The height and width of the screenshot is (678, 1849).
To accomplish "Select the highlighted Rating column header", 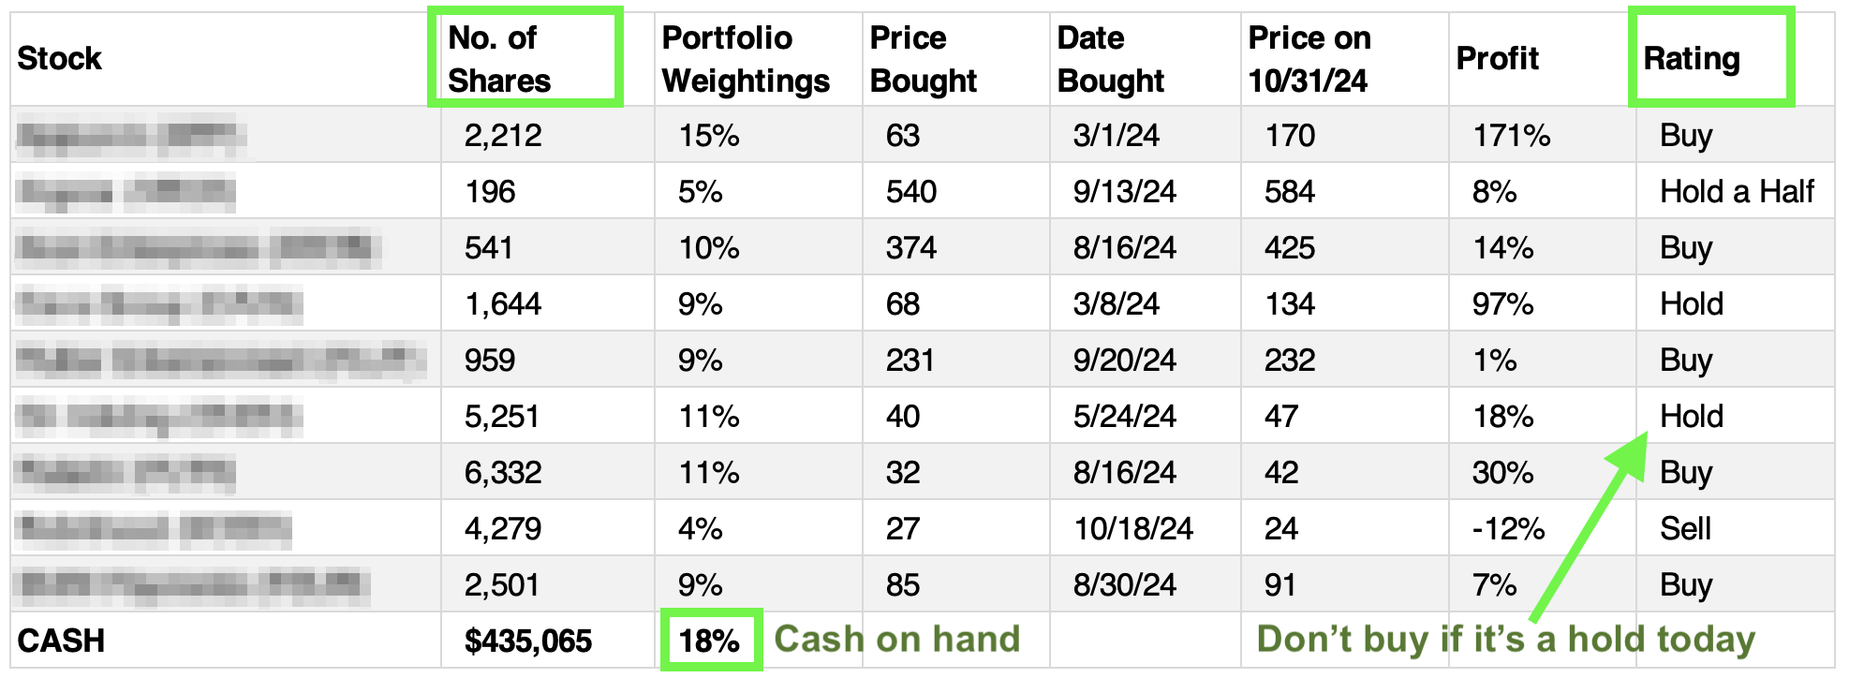I will pyautogui.click(x=1692, y=58).
